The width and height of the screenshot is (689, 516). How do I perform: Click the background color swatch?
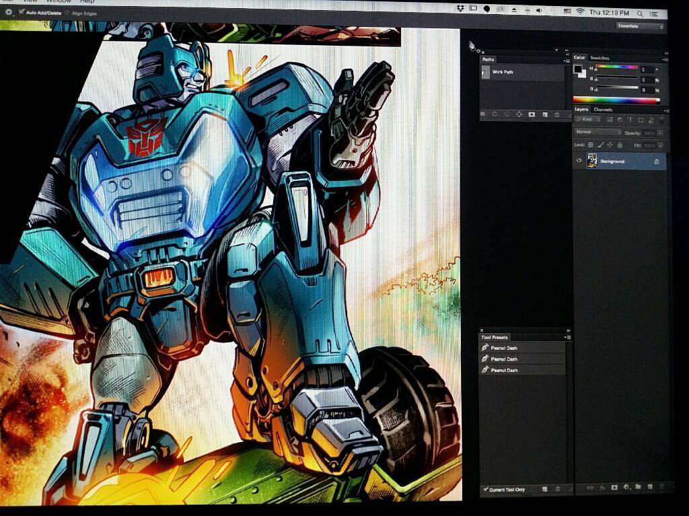point(584,75)
